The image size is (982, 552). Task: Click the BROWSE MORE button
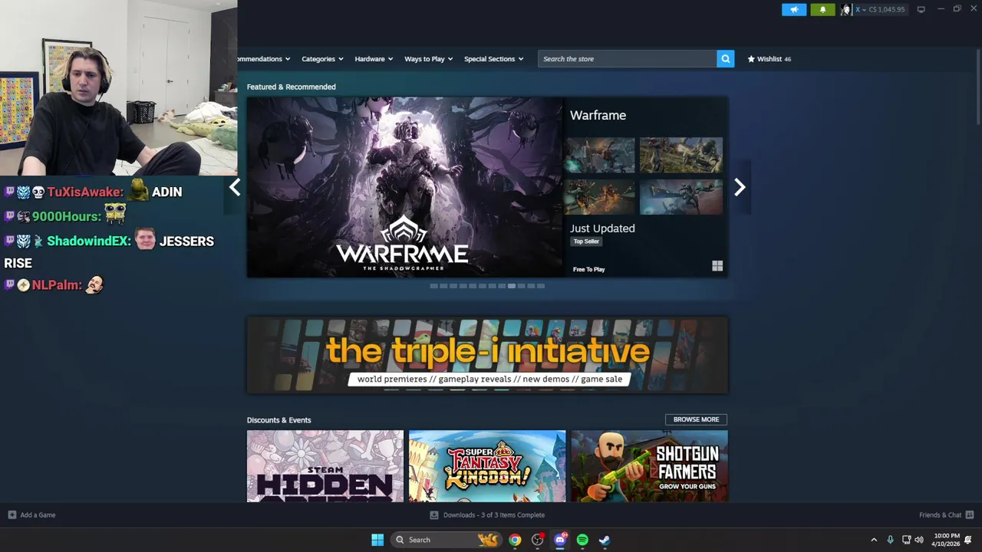[x=696, y=419]
